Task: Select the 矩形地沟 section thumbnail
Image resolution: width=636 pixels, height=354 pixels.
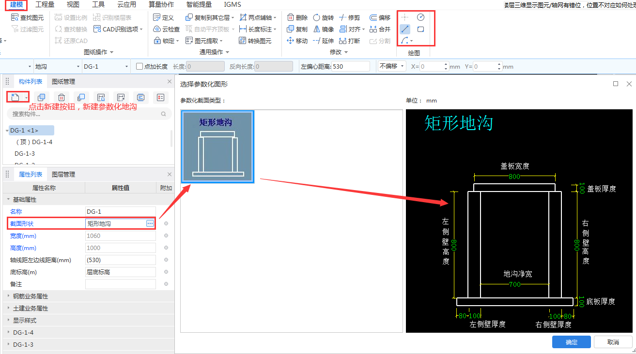Action: click(x=217, y=147)
